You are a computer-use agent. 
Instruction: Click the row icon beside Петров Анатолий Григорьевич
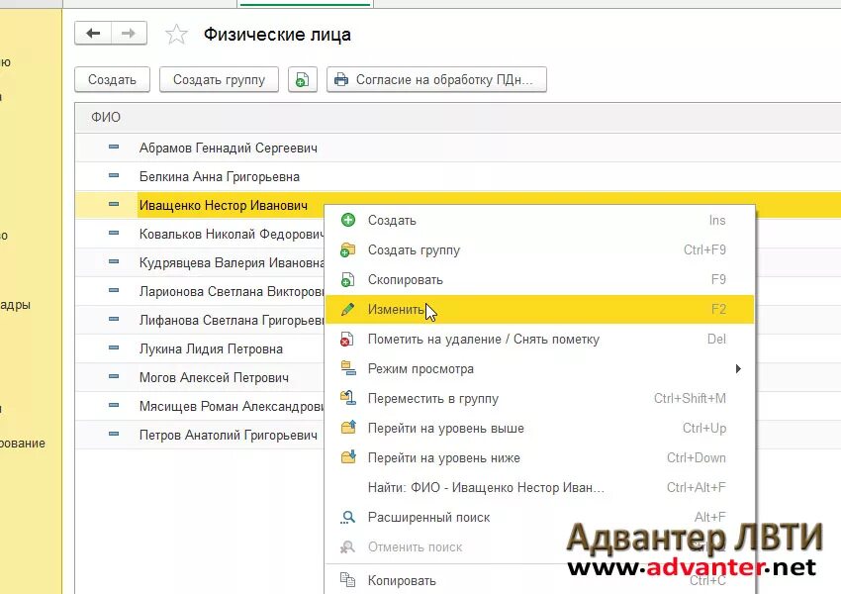tap(113, 434)
